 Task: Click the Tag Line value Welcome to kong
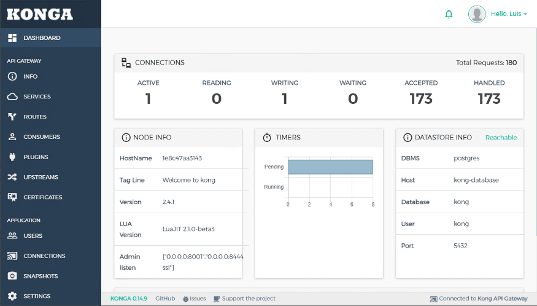tap(188, 180)
